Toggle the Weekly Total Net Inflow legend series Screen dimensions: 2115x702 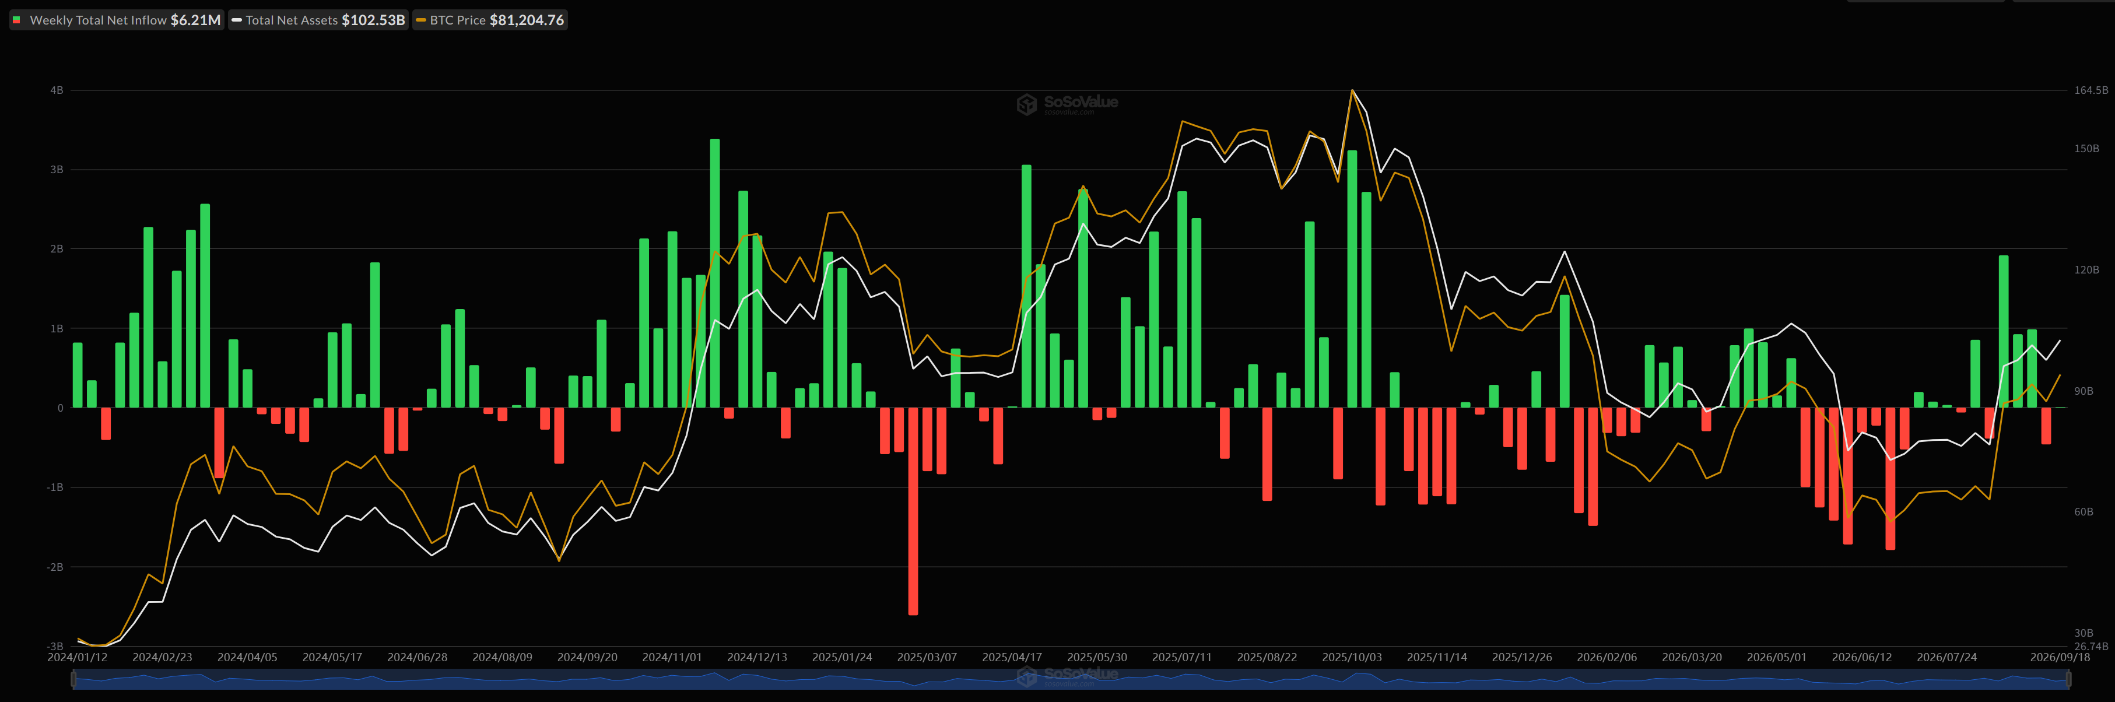117,20
